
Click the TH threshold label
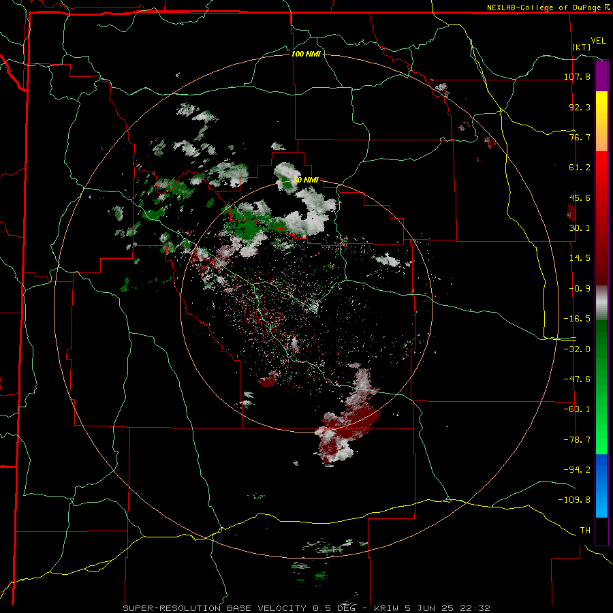(585, 531)
